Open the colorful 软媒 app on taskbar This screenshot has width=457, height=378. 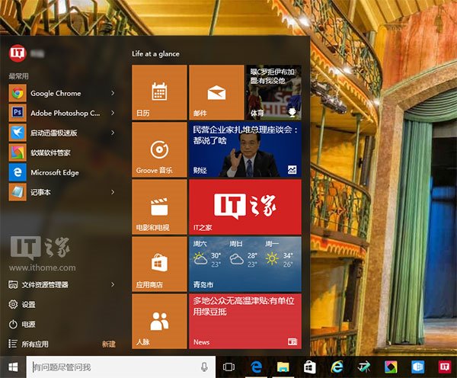[391, 367]
